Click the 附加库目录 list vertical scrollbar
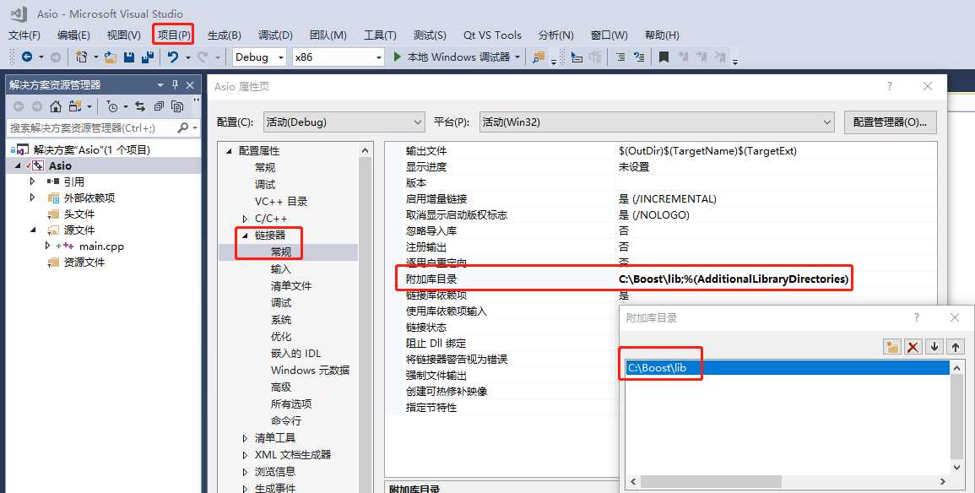The width and height of the screenshot is (975, 493). click(957, 417)
